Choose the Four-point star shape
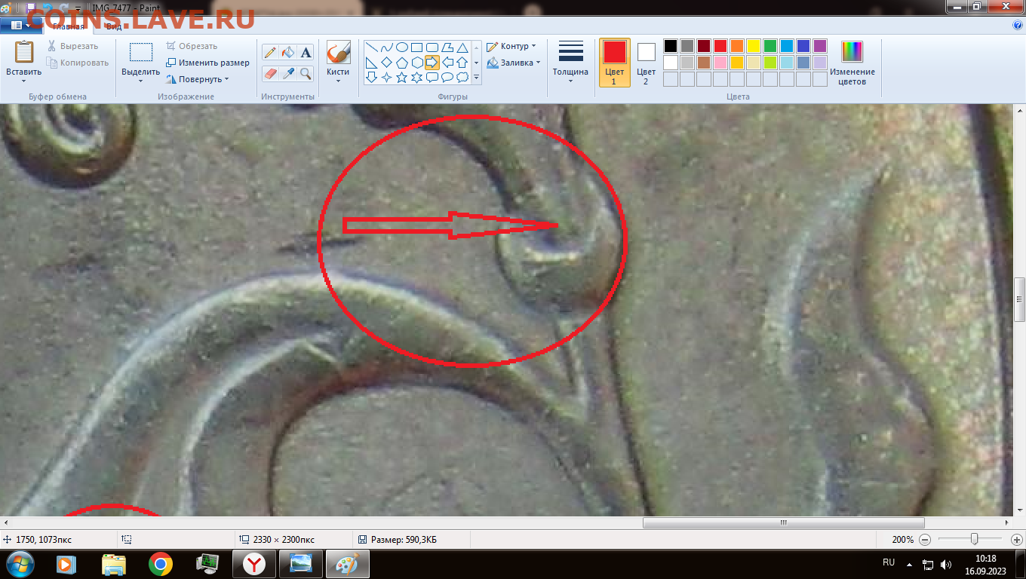 (387, 77)
